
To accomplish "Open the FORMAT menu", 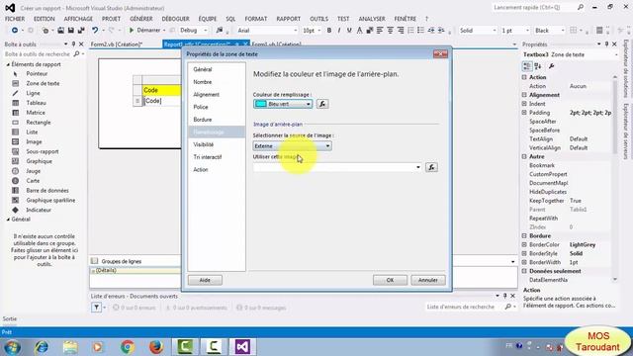I will point(256,19).
